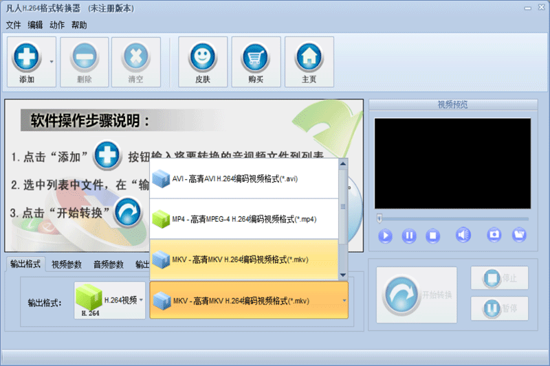
Task: Expand the H.264视频 format category dropdown
Action: 110,301
